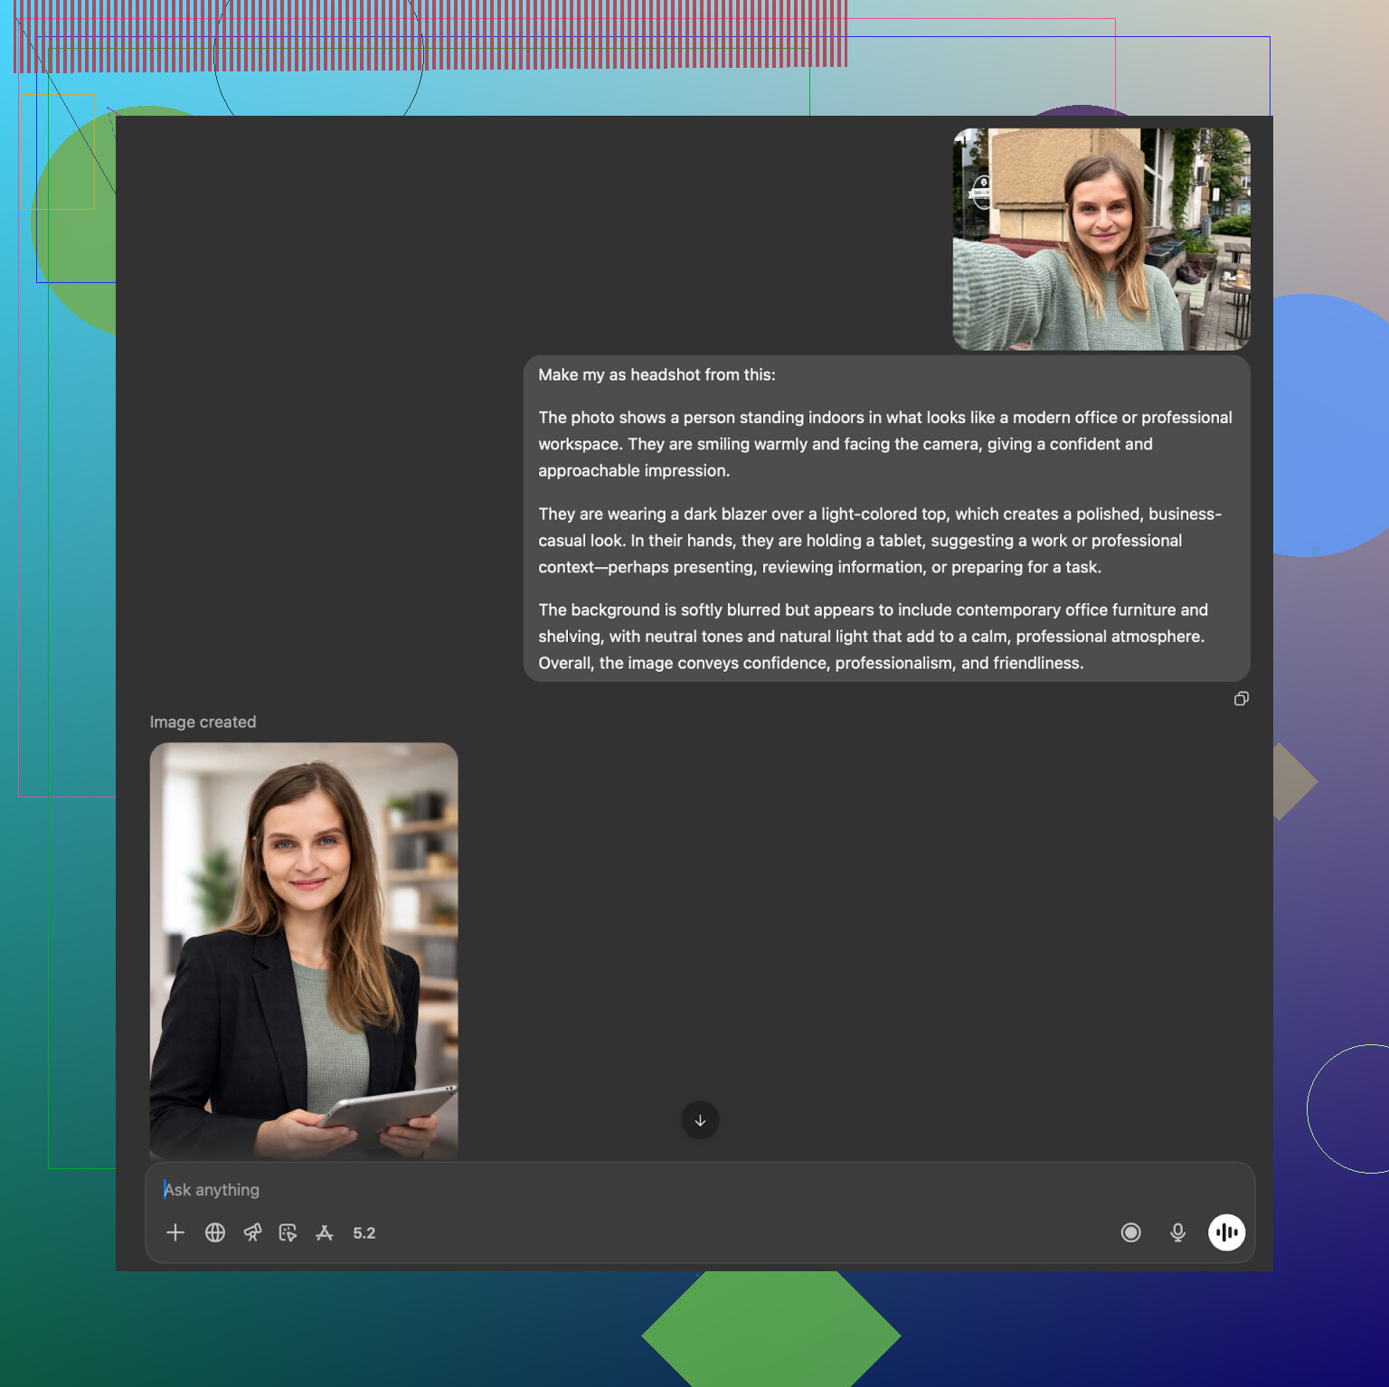Expand the 5.2 model selector
The image size is (1389, 1387).
364,1232
